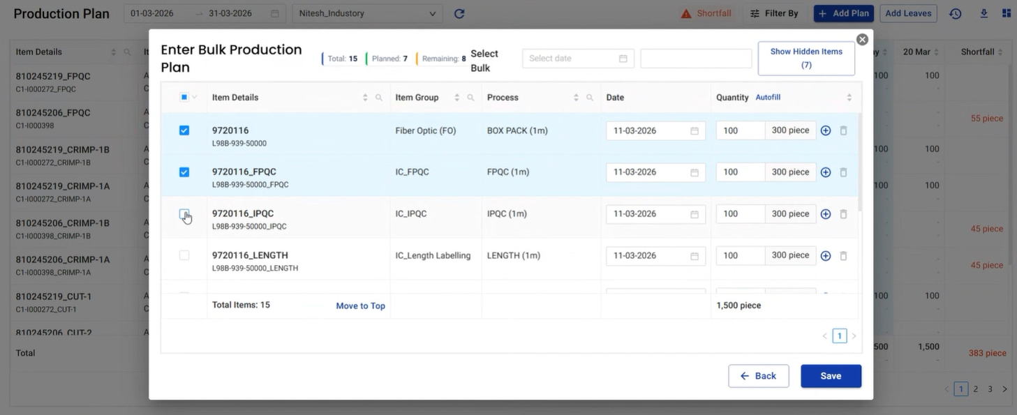Viewport: 1017px width, 415px height.
Task: Click the Show Hidden Items (7) button
Action: [806, 58]
